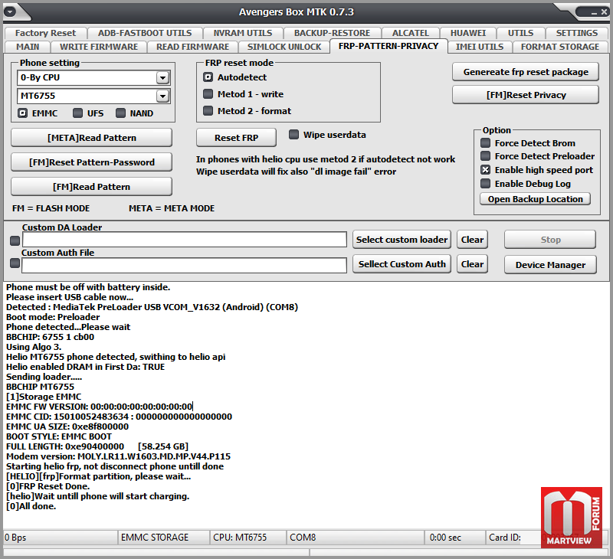Click log line '[0]All done.'
This screenshot has width=613, height=559.
point(31,506)
